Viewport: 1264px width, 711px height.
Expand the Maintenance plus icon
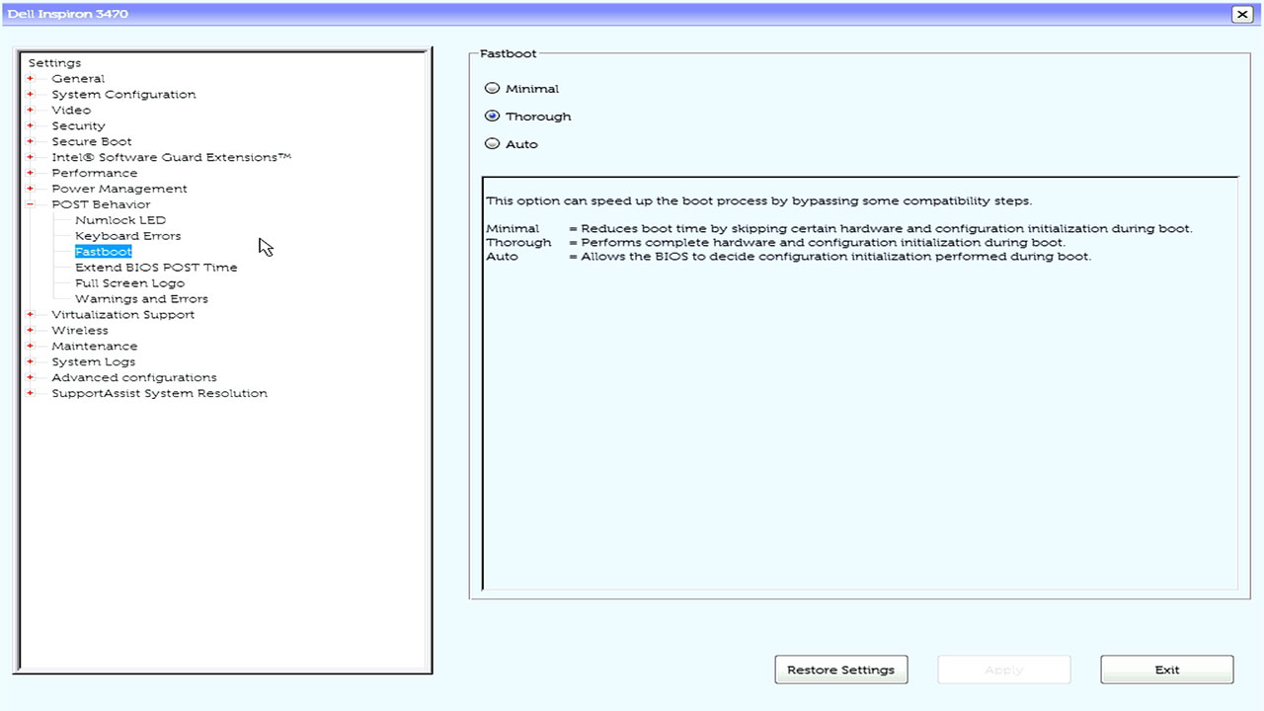tap(31, 347)
